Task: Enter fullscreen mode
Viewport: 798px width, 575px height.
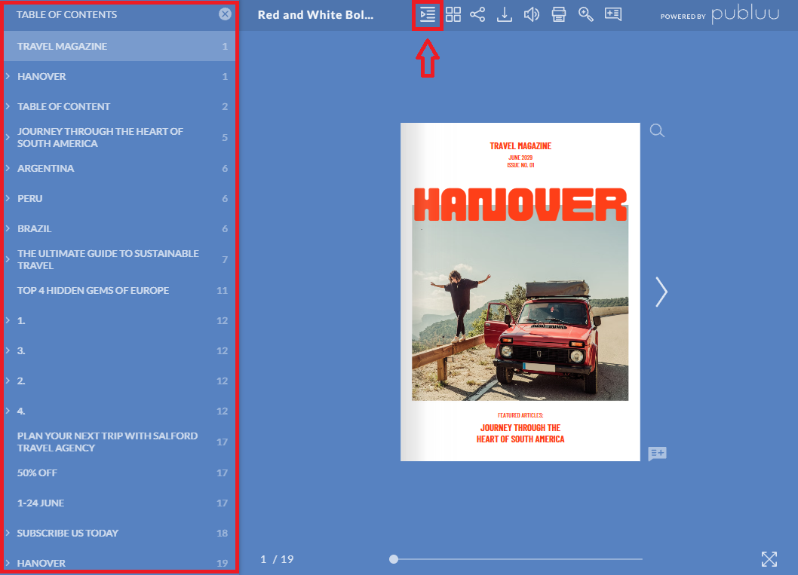Action: (x=769, y=559)
